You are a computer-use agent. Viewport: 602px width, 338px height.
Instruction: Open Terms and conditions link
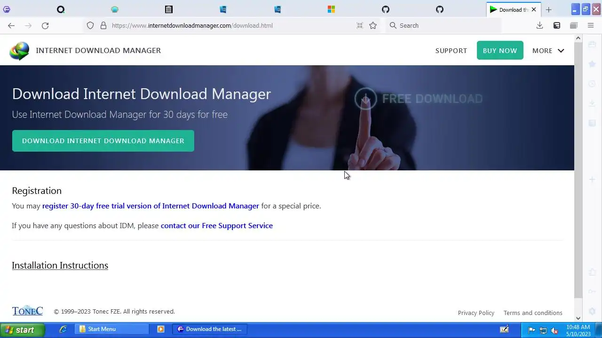(533, 313)
